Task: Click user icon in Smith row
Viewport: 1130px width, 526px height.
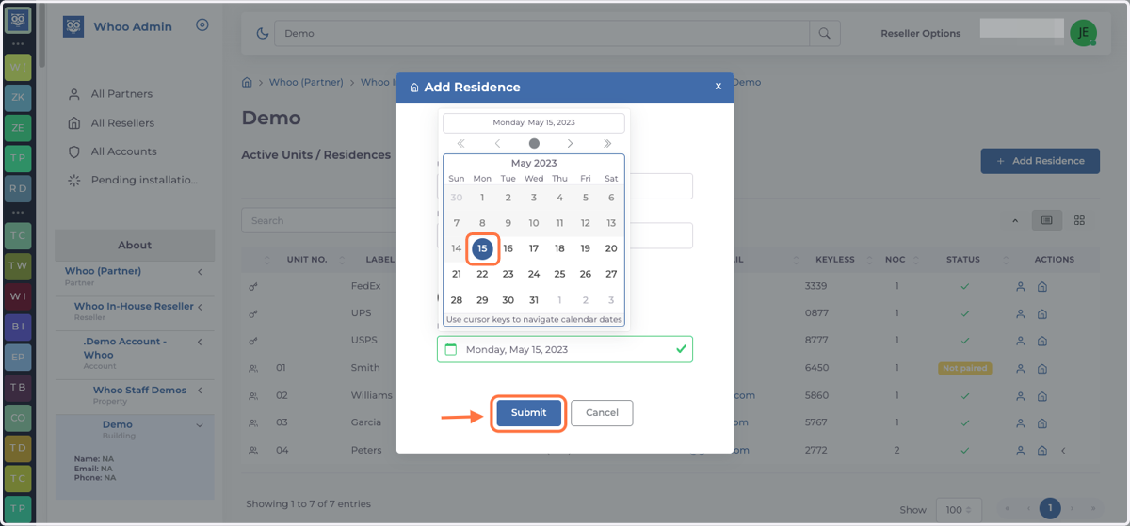Action: pos(1019,368)
